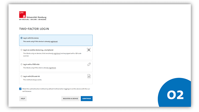
Task: Uncheck the default authentication method checkbox
Action: pos(20,89)
